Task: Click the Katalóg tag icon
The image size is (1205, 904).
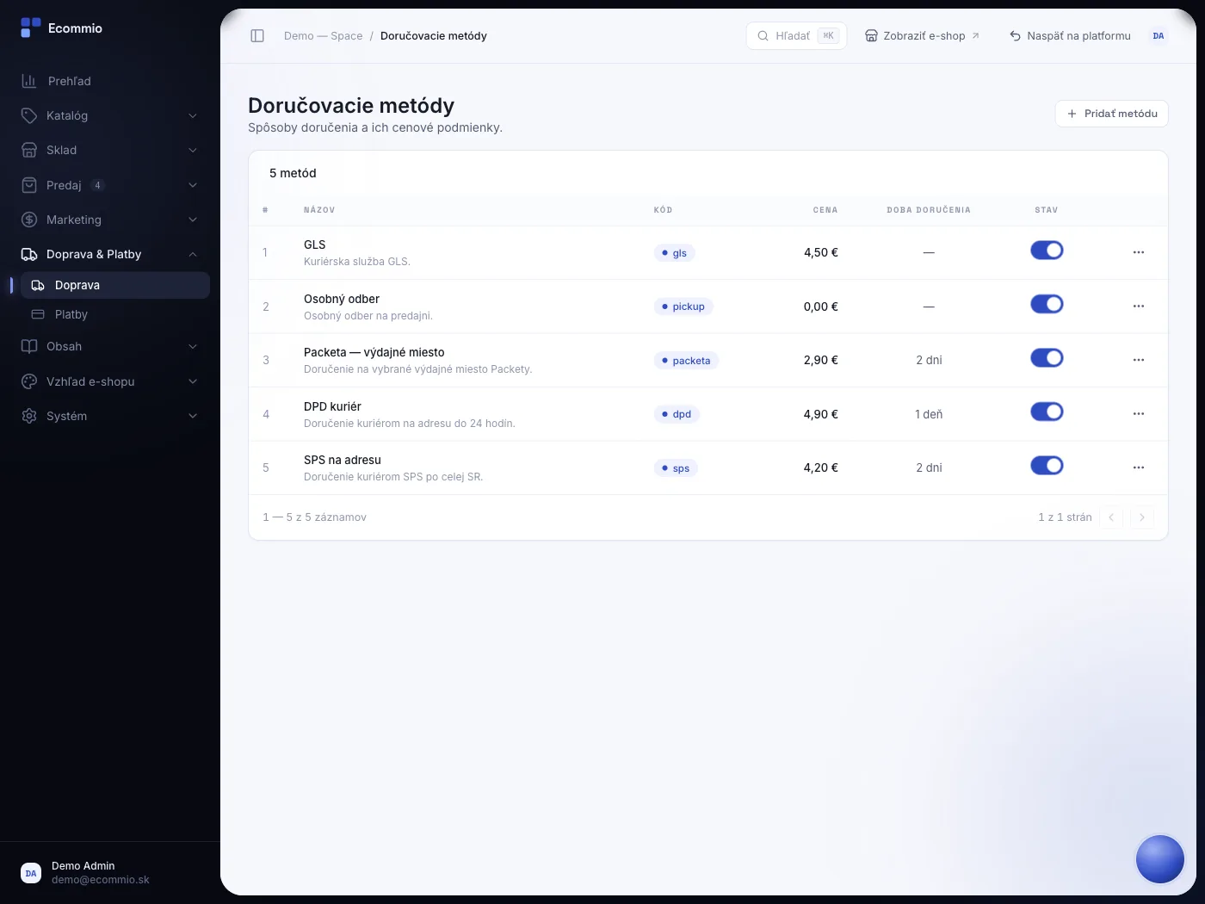Action: pyautogui.click(x=29, y=115)
